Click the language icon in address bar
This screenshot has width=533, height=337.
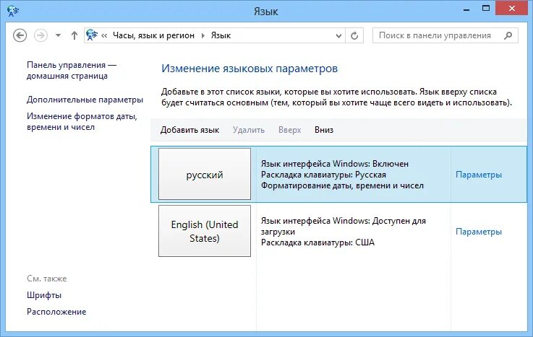click(92, 35)
